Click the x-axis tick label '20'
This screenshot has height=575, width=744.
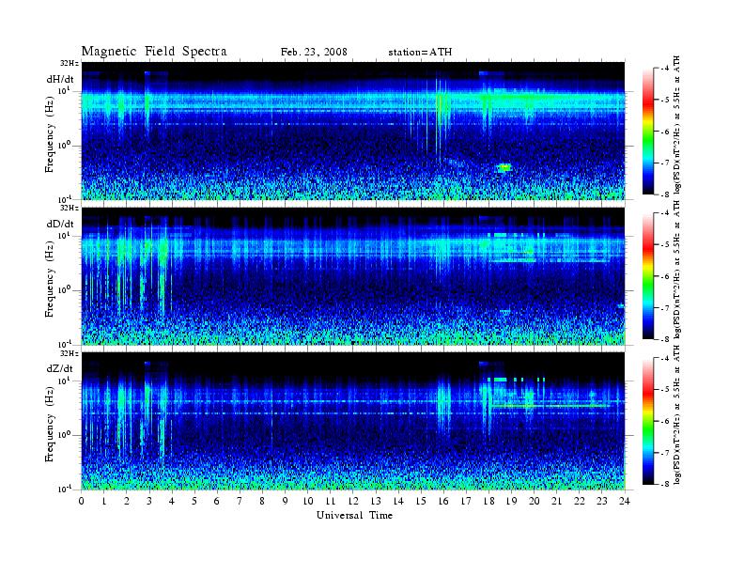click(x=535, y=501)
